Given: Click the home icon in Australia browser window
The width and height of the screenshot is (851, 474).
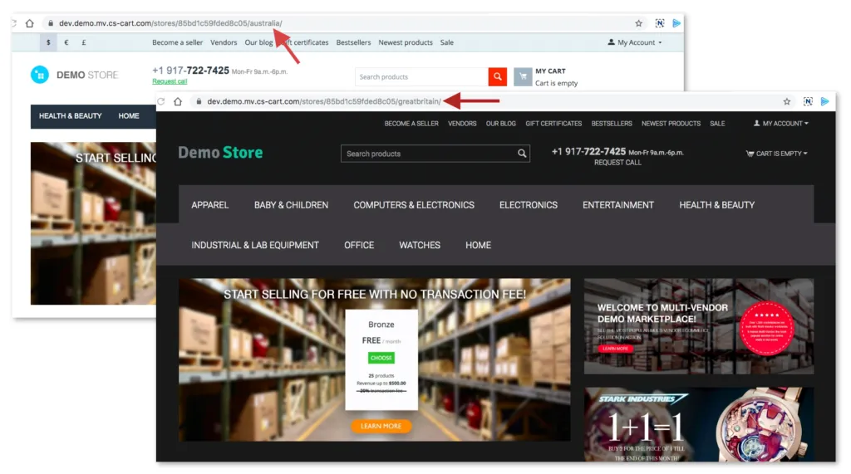Looking at the screenshot, I should pyautogui.click(x=29, y=23).
